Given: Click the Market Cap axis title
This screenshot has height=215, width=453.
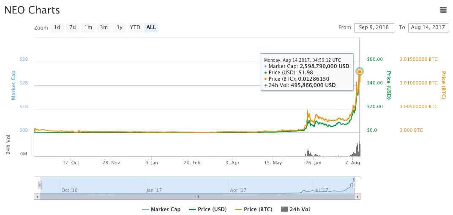Looking at the screenshot, I should pyautogui.click(x=13, y=85).
